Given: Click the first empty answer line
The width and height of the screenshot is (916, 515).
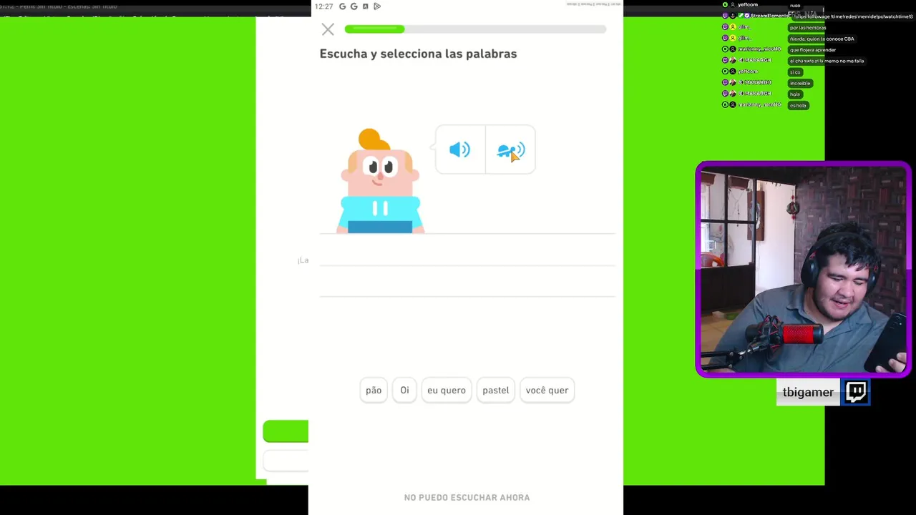Looking at the screenshot, I should pyautogui.click(x=467, y=250).
